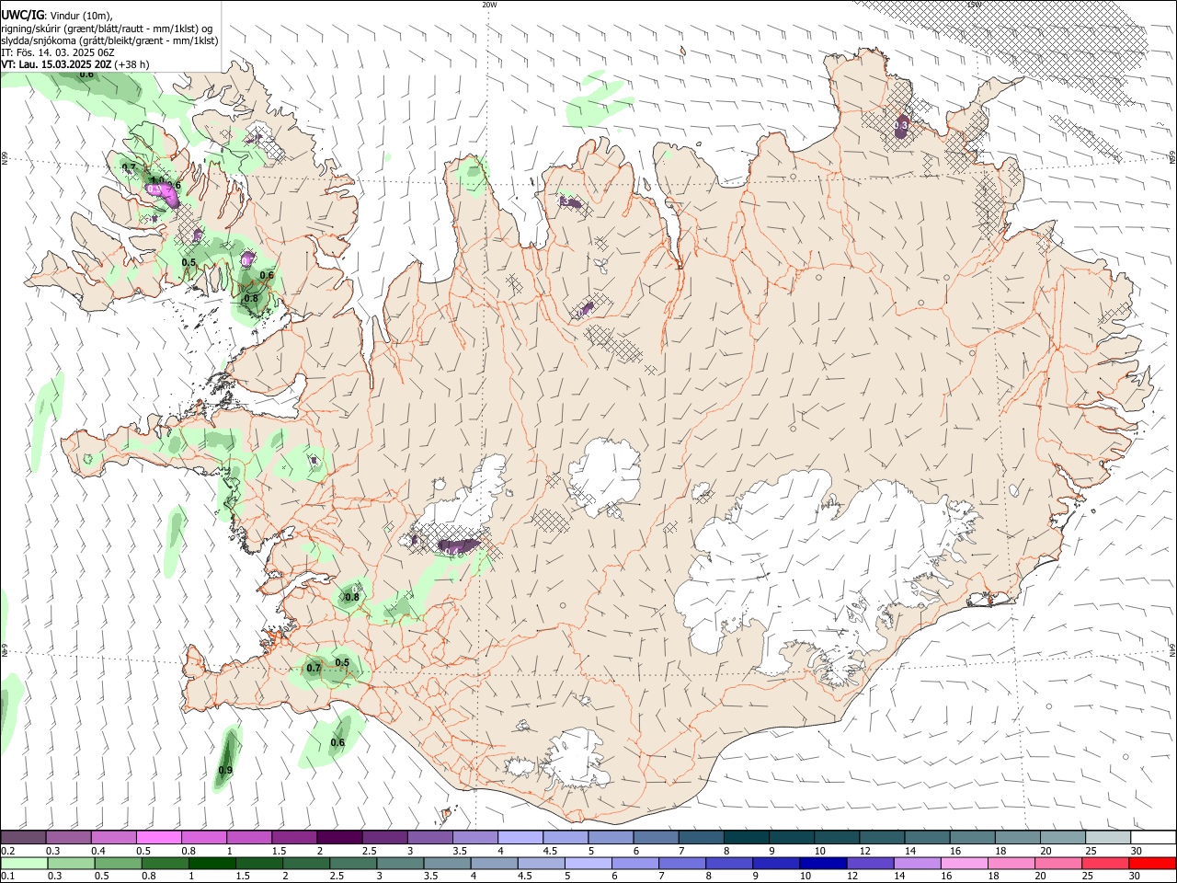Select the bright pink 0.5 snow scale swatch
Screen dimensions: 1177x883
click(x=158, y=837)
